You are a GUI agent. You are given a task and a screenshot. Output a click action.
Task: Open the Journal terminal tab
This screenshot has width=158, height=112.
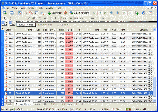pos(79,104)
